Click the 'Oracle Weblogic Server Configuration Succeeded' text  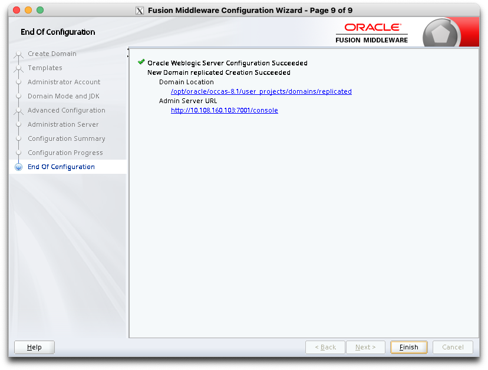coord(227,63)
